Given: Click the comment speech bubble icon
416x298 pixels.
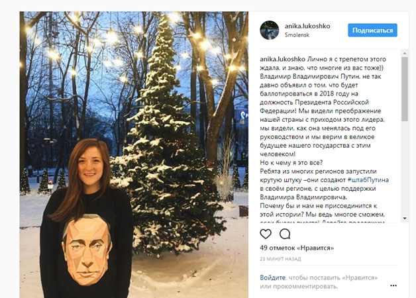Looking at the screenshot, I should 285,234.
